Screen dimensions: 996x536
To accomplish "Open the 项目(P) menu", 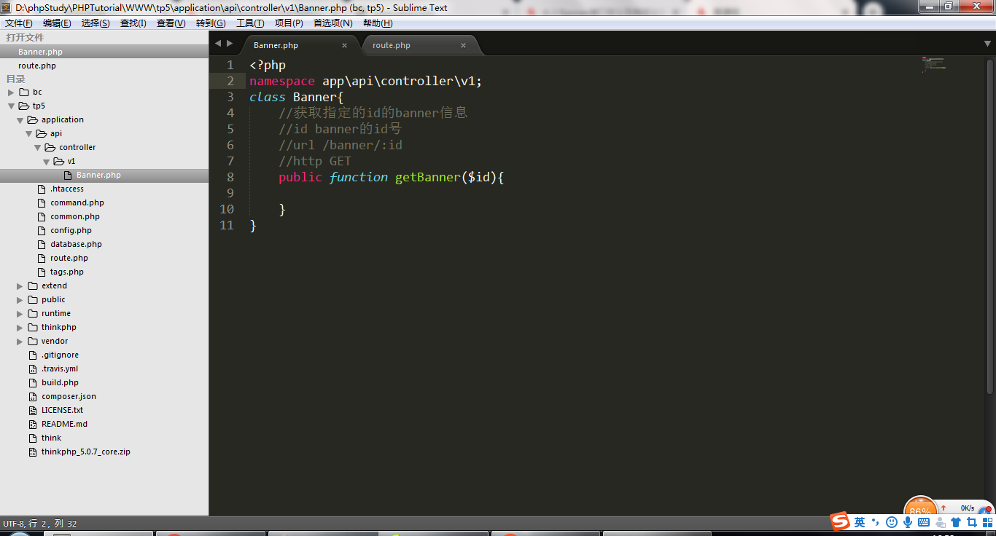I will pyautogui.click(x=289, y=23).
